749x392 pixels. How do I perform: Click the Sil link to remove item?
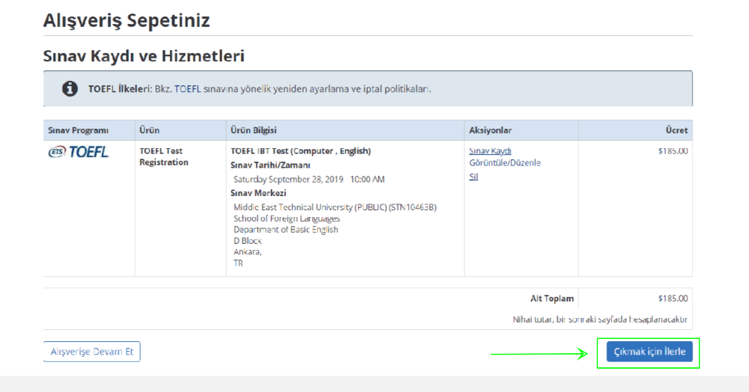point(473,177)
